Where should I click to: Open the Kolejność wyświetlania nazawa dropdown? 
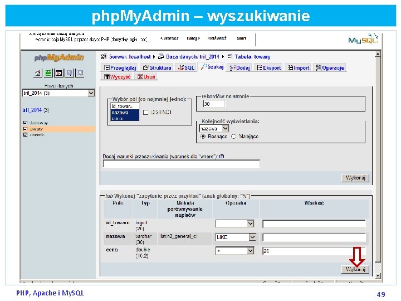click(214, 129)
